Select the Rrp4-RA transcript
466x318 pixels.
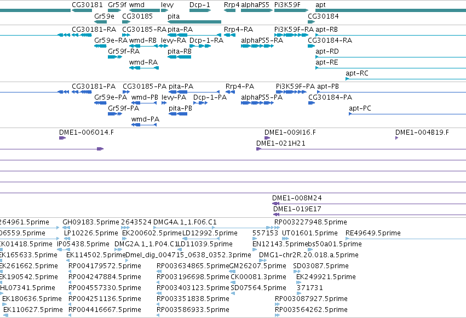[230, 35]
